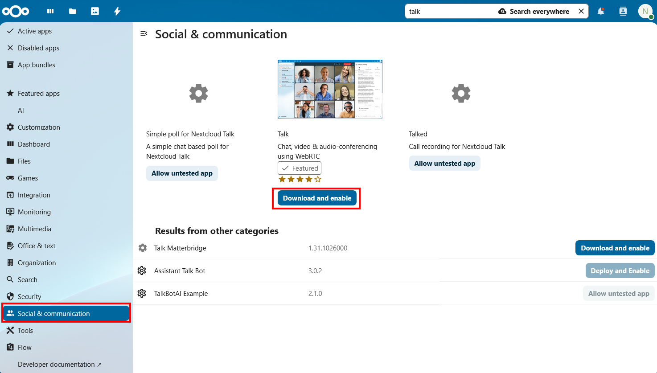The height and width of the screenshot is (373, 657).
Task: Open the Disabled apps category
Action: click(38, 48)
